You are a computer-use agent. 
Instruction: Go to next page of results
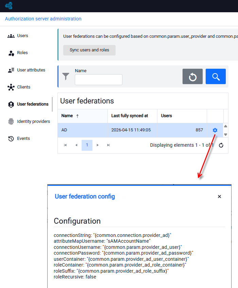tap(98, 145)
